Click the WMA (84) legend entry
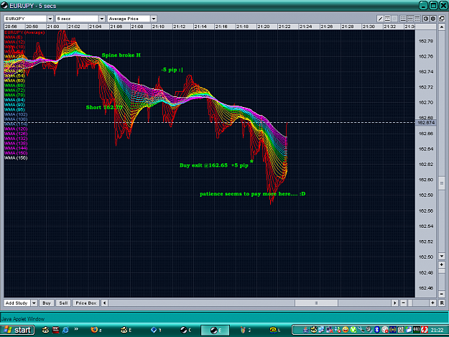 coord(14,100)
